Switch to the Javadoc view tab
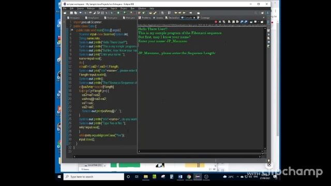The height and width of the screenshot is (186, 331). (x=158, y=18)
